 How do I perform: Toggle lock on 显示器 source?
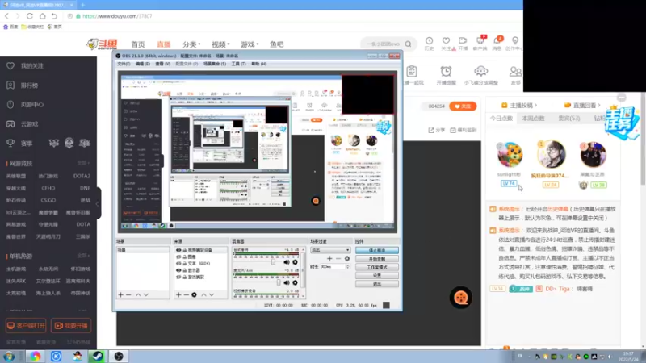(185, 270)
